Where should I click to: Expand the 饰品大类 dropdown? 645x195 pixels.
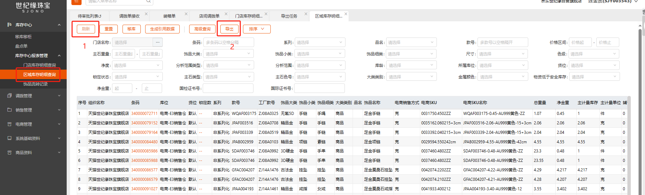(x=228, y=54)
